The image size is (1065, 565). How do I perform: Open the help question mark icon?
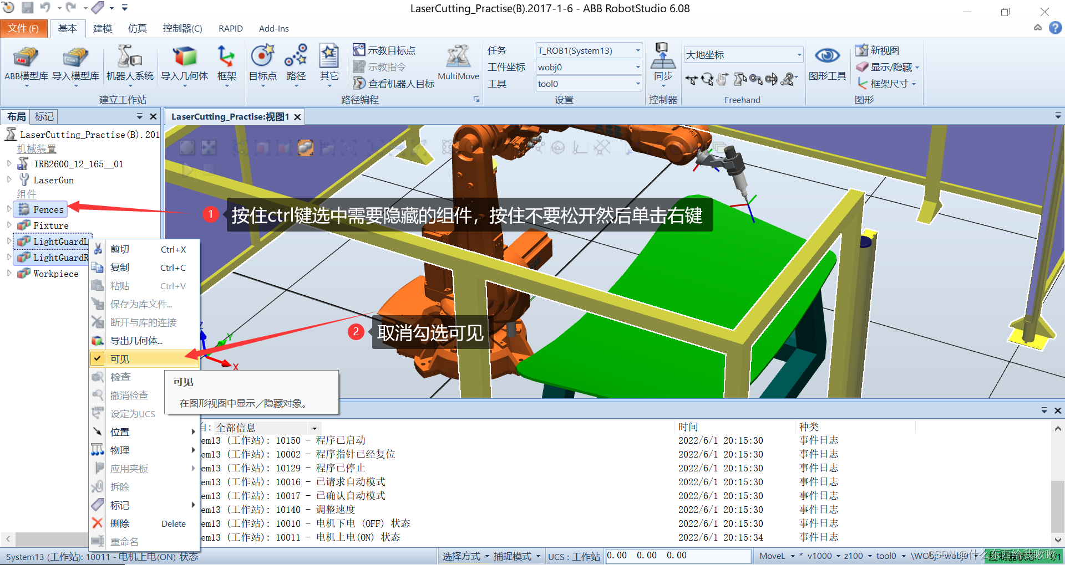click(1055, 28)
